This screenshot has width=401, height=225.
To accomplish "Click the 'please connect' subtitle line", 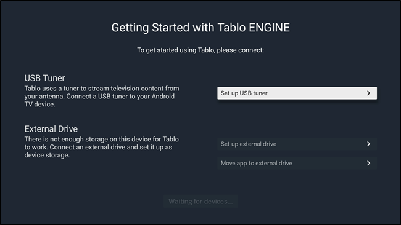I will [x=200, y=50].
